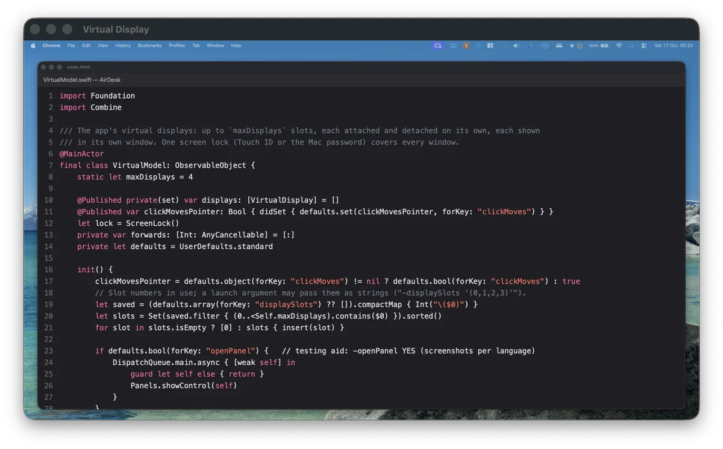
Task: Click the 'let lock = ScreenLock()' line
Action: point(128,223)
